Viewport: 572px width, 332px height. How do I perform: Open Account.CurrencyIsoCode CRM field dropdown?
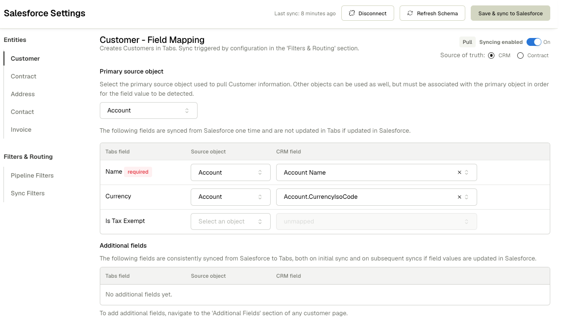[376, 197]
